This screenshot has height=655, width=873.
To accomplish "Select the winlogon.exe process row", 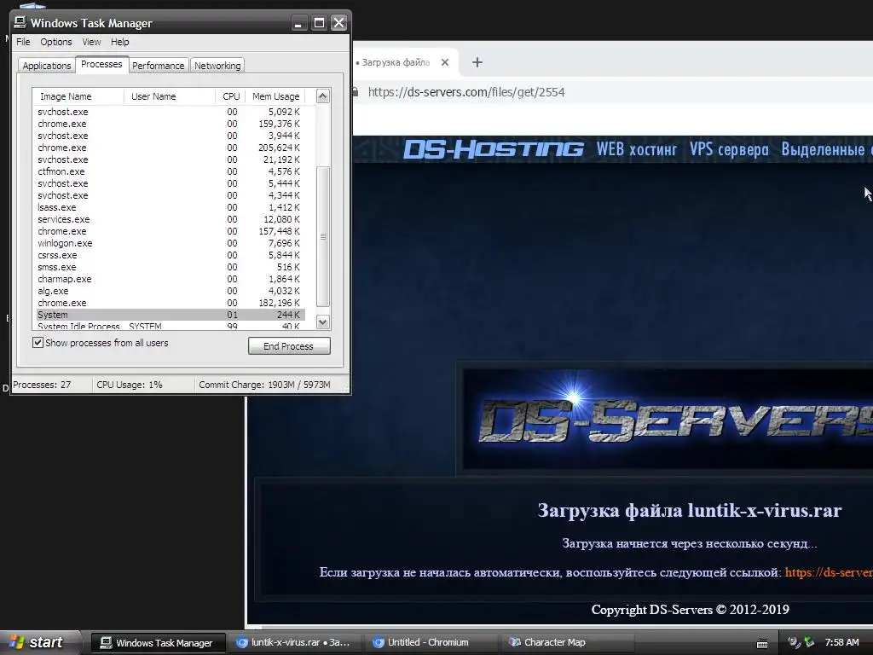I will pos(171,243).
